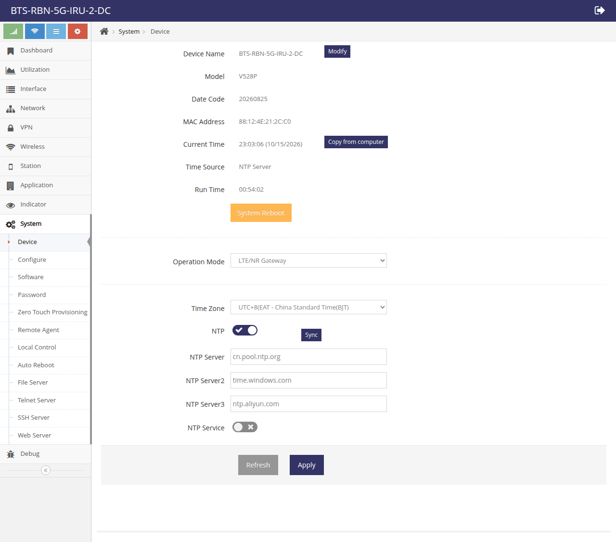Click the logout icon in the header
This screenshot has height=542, width=616.
tap(600, 11)
